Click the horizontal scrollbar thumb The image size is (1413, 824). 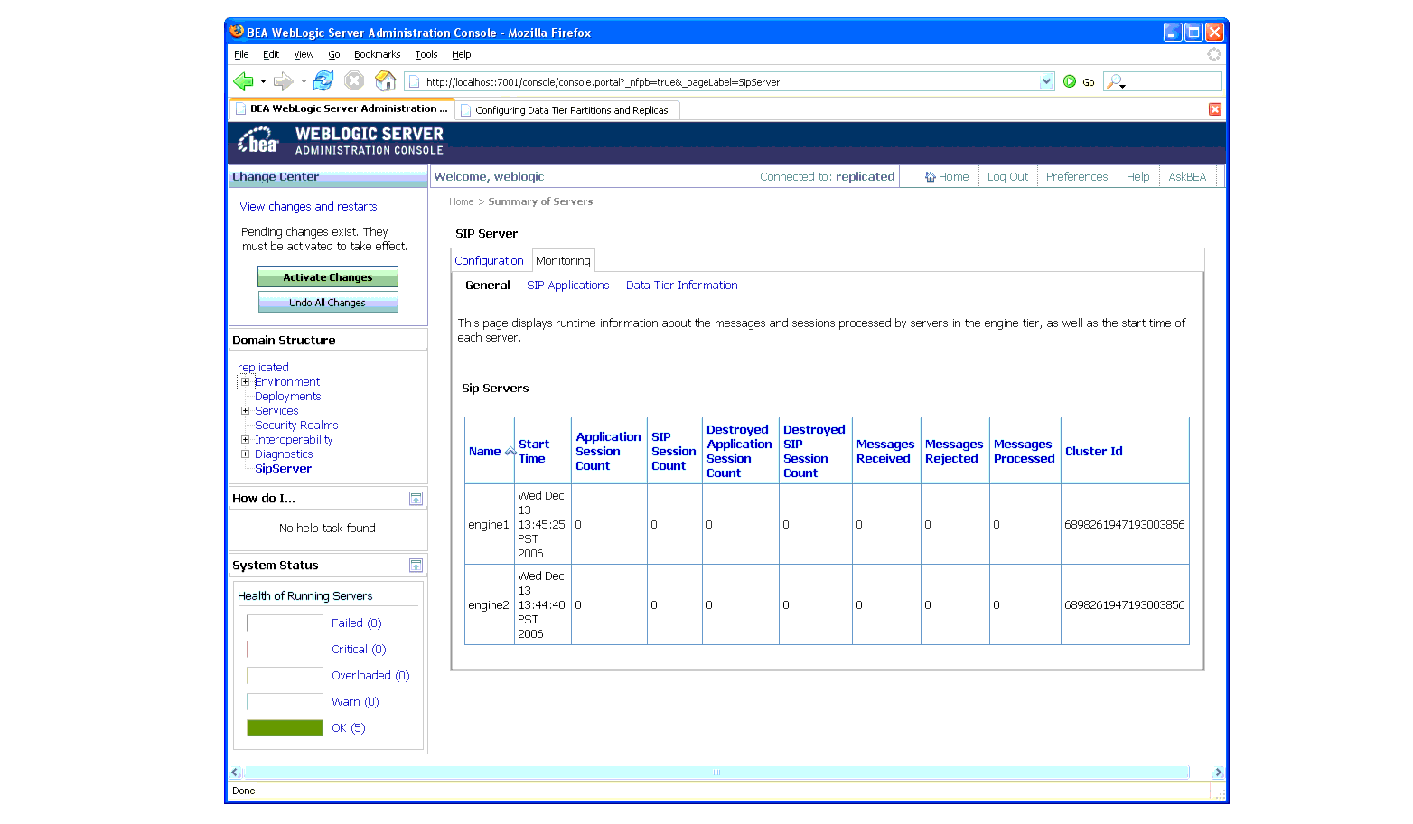click(x=716, y=772)
